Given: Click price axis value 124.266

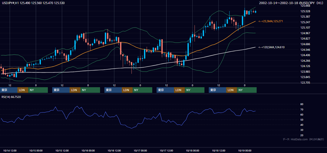Looking at the screenshot, I should [x=305, y=61].
